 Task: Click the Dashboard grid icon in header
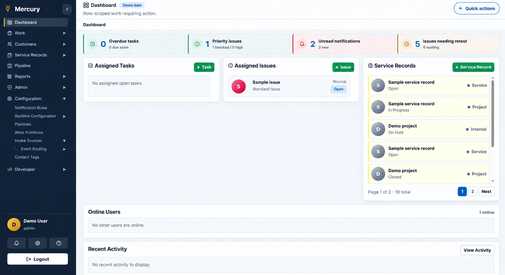click(86, 5)
